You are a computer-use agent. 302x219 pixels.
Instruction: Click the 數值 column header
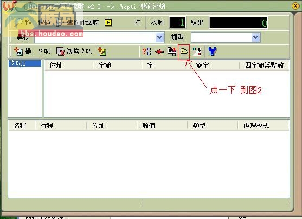coord(162,126)
